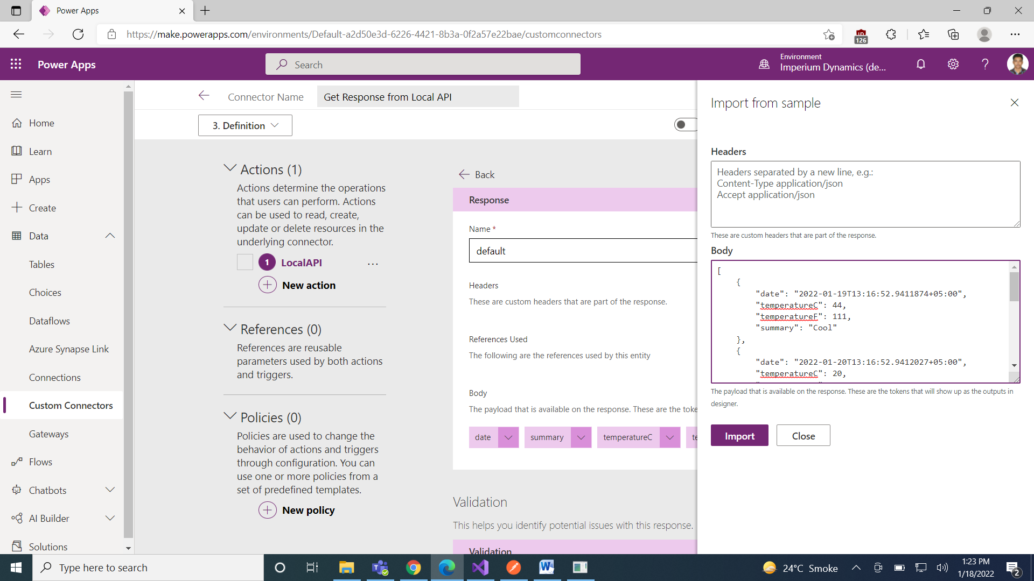Image resolution: width=1034 pixels, height=581 pixels.
Task: Click the notifications bell icon
Action: tap(921, 64)
